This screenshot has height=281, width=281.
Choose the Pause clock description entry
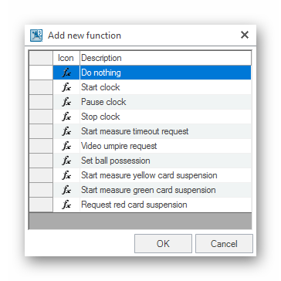pyautogui.click(x=103, y=102)
